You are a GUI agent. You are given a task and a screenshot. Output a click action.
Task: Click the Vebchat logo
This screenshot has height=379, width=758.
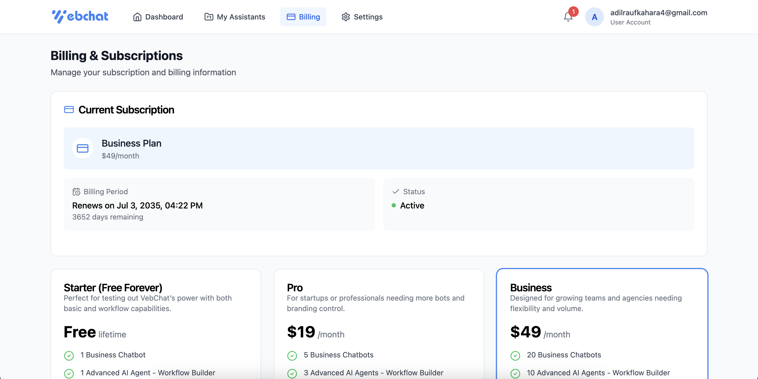(x=80, y=17)
